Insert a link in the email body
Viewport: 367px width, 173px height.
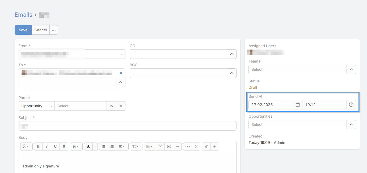click(x=161, y=147)
